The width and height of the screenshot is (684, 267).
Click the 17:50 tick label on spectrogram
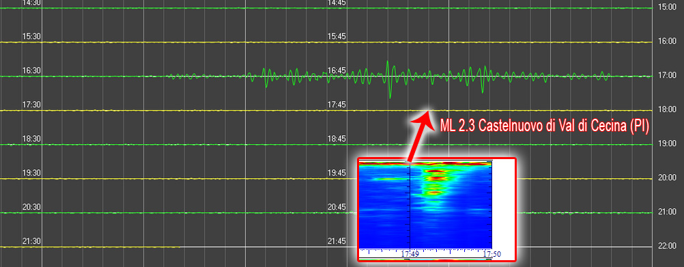(492, 253)
